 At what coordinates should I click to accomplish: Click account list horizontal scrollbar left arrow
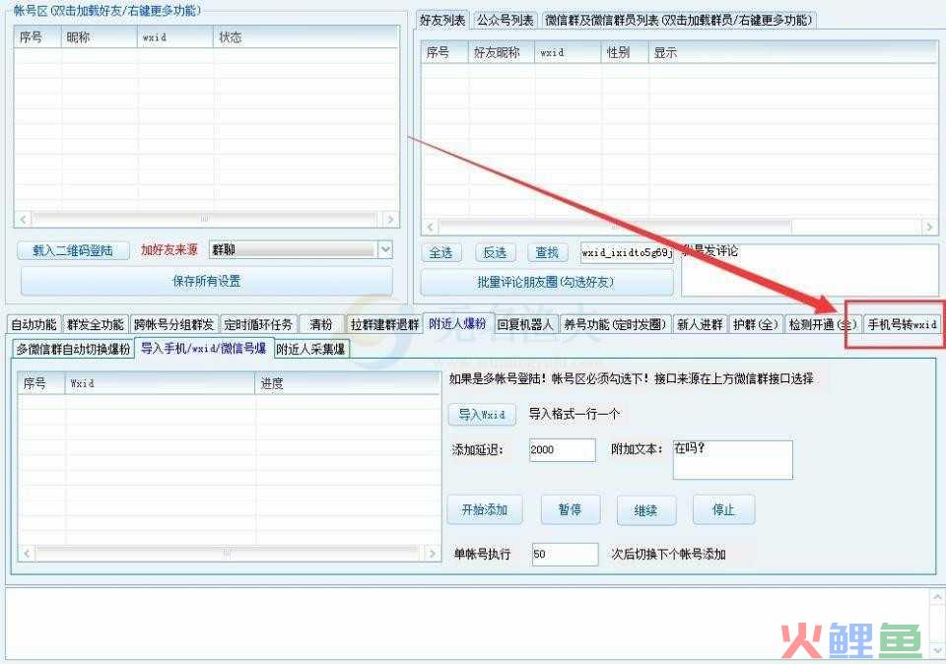click(x=24, y=220)
